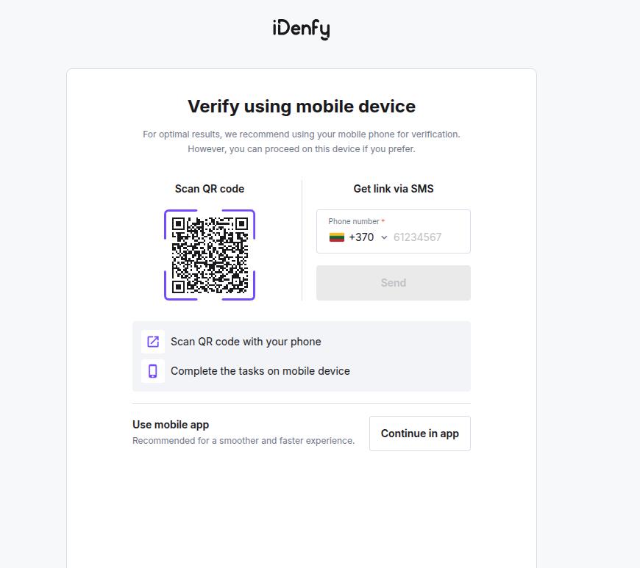Click Continue in app

[x=419, y=434]
